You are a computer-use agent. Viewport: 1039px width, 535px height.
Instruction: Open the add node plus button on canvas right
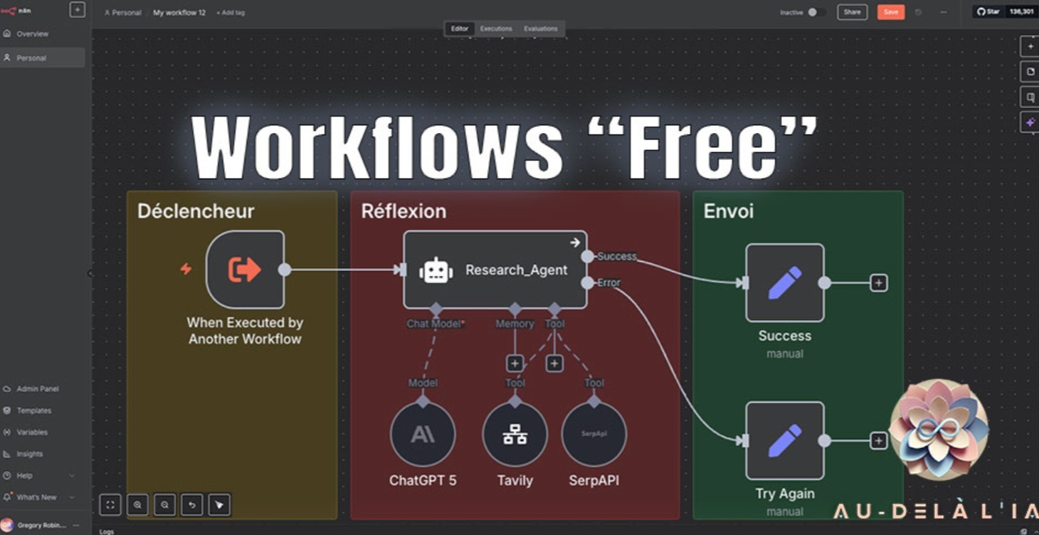pyautogui.click(x=1030, y=46)
